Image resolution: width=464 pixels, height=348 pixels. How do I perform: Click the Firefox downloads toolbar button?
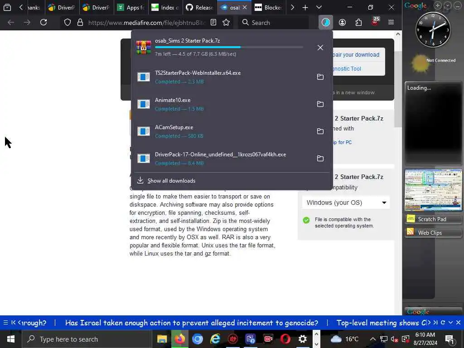click(x=325, y=23)
